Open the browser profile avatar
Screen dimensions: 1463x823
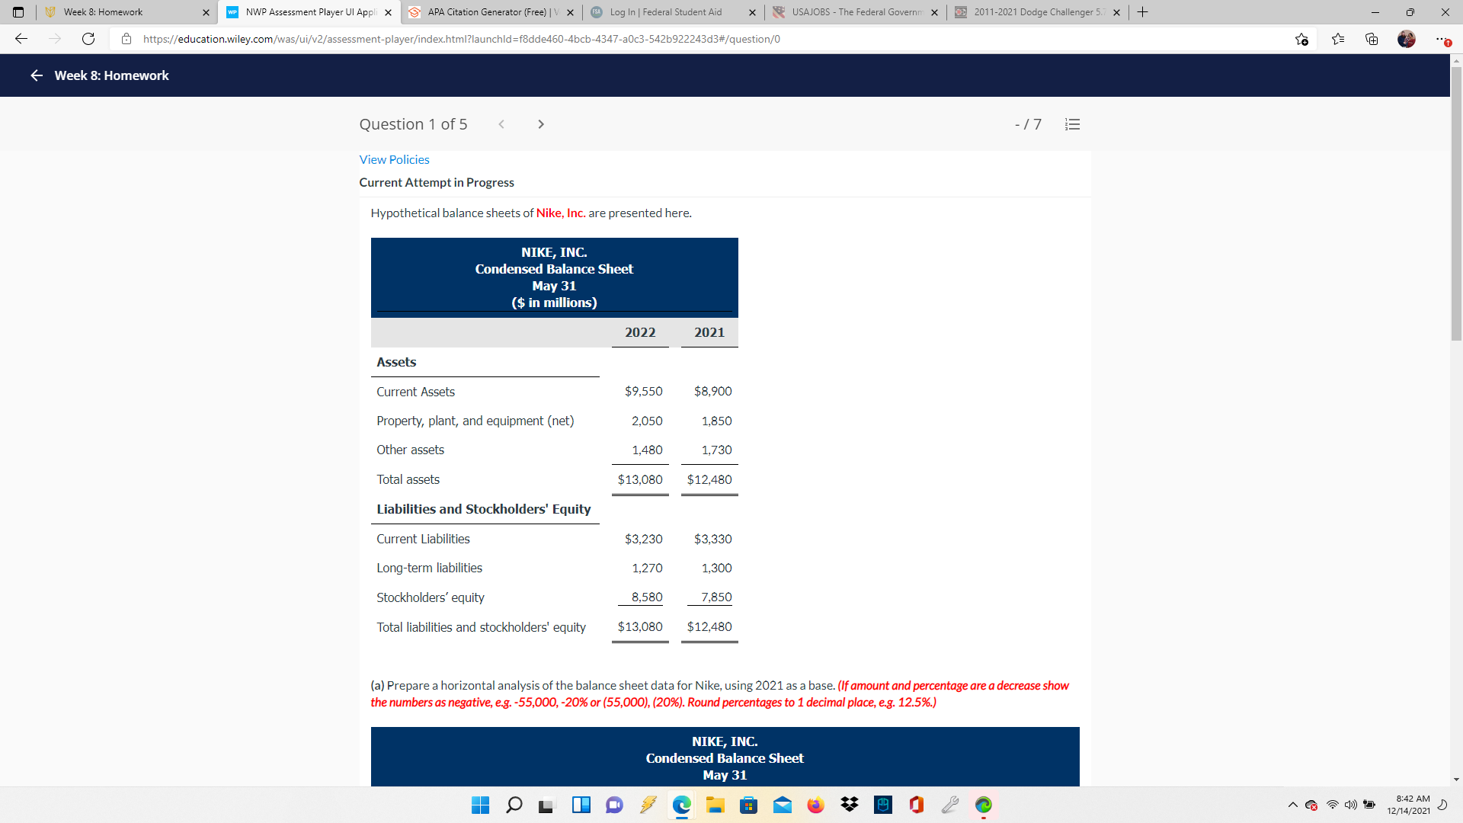click(1406, 39)
